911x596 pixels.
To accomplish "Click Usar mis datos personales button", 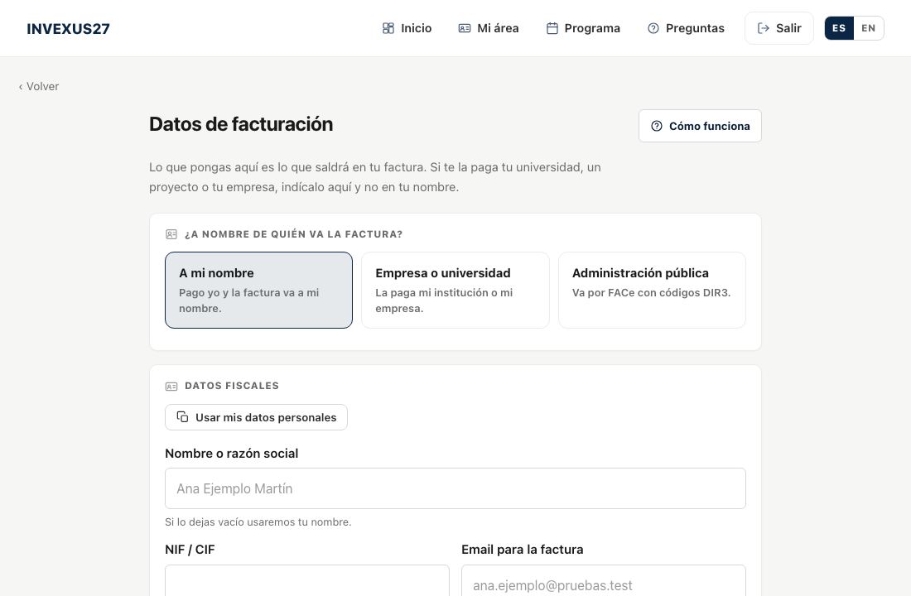I will 256,417.
